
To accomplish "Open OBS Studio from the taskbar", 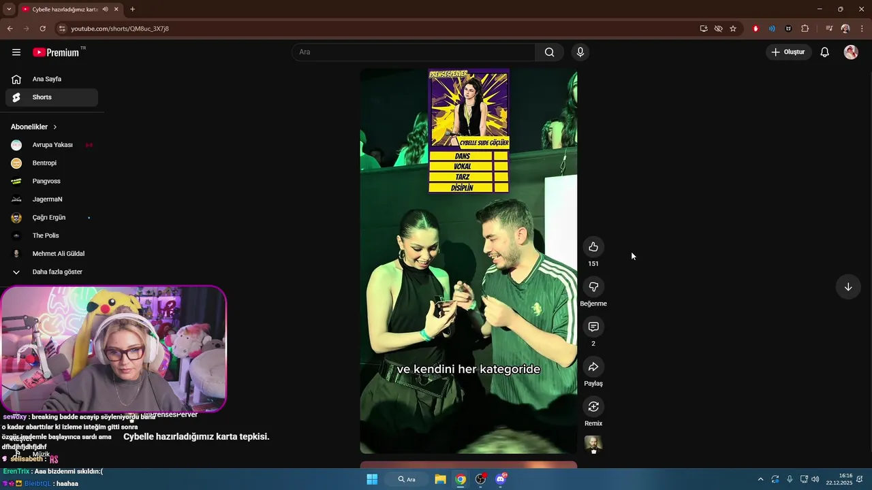I will [x=480, y=479].
